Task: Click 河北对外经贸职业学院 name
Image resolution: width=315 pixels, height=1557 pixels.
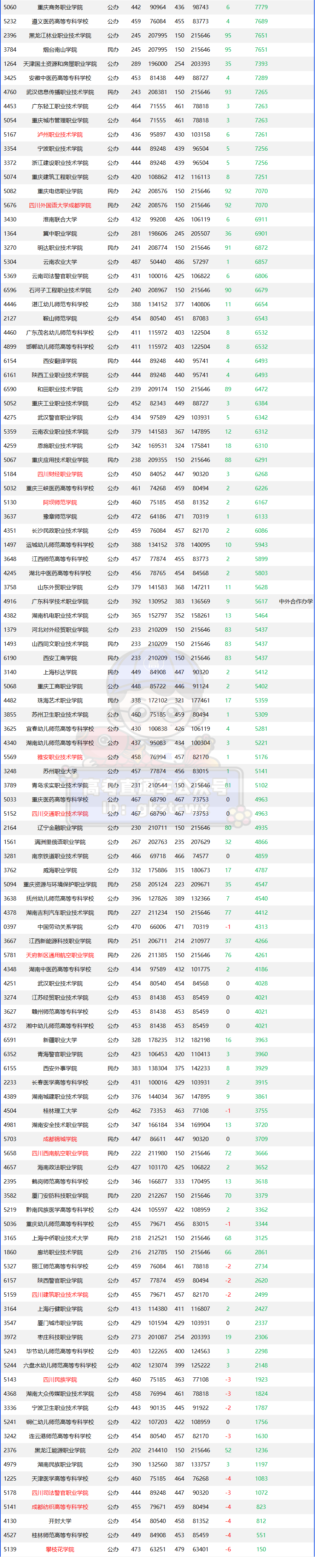Action: 60,629
